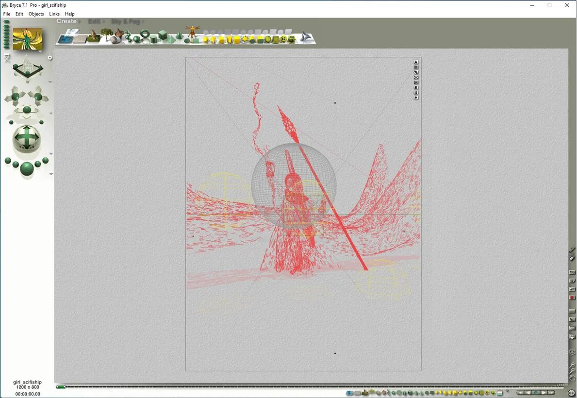Open the Create palette dropdown arrow
This screenshot has width=577, height=398.
tap(80, 22)
